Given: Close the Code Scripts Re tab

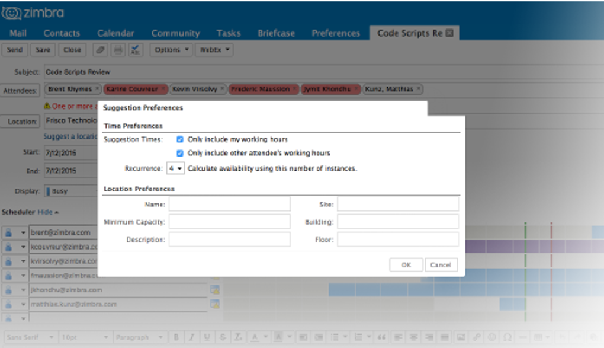Looking at the screenshot, I should point(449,33).
